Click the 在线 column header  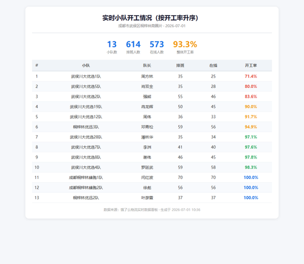tap(213, 66)
